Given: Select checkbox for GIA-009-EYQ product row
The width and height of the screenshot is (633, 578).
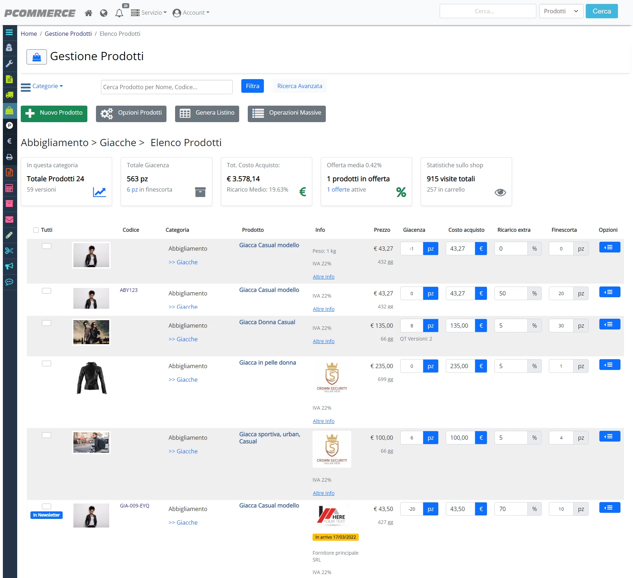Looking at the screenshot, I should pyautogui.click(x=47, y=506).
